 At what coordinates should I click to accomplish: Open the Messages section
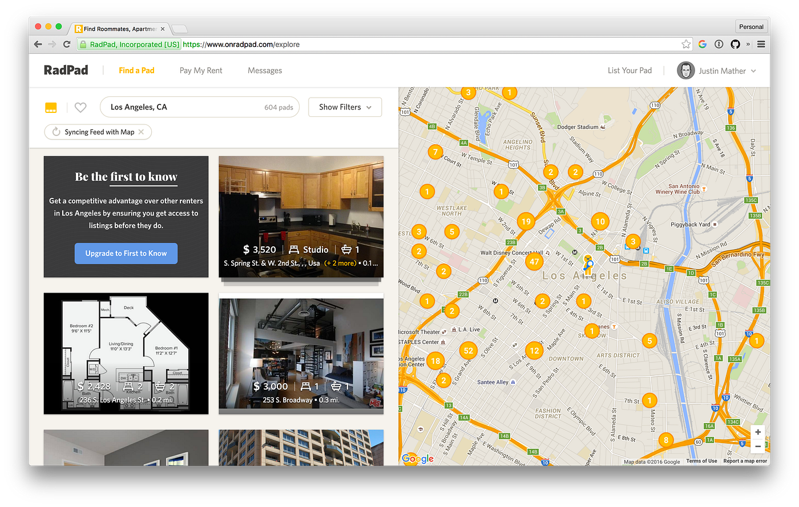click(264, 70)
